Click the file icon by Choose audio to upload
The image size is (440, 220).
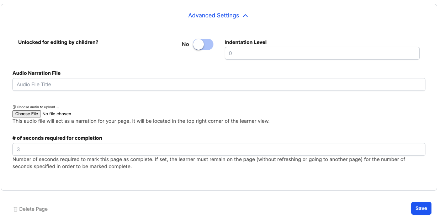point(14,107)
